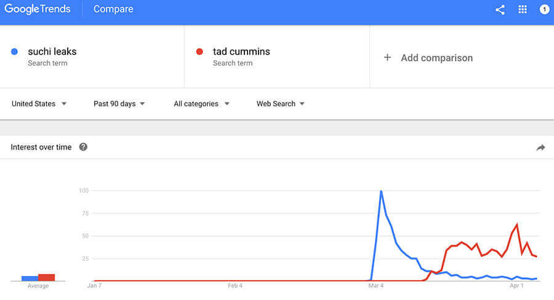Click the blue line peak at 100
The image size is (554, 300).
click(381, 191)
